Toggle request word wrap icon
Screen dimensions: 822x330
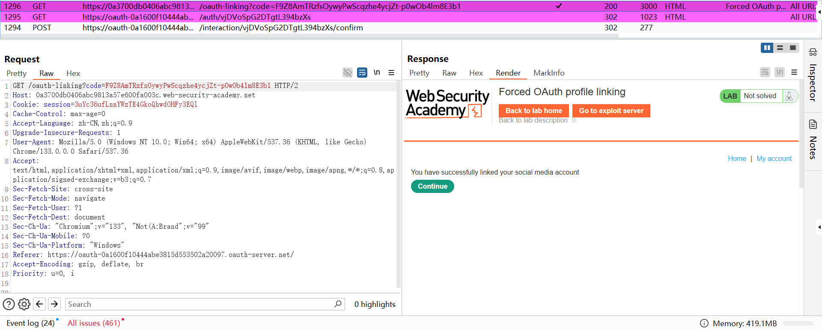click(x=362, y=73)
